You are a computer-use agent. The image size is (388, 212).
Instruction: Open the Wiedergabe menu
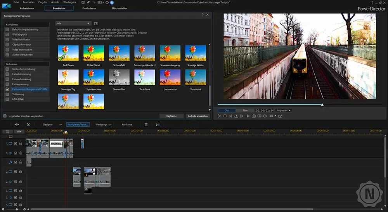[x=70, y=2]
